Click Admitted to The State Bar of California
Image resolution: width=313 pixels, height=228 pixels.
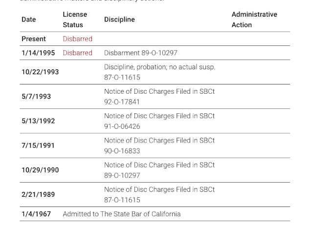click(122, 214)
